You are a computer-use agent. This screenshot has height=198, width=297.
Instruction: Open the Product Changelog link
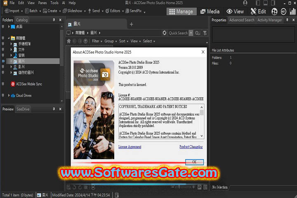click(191, 147)
